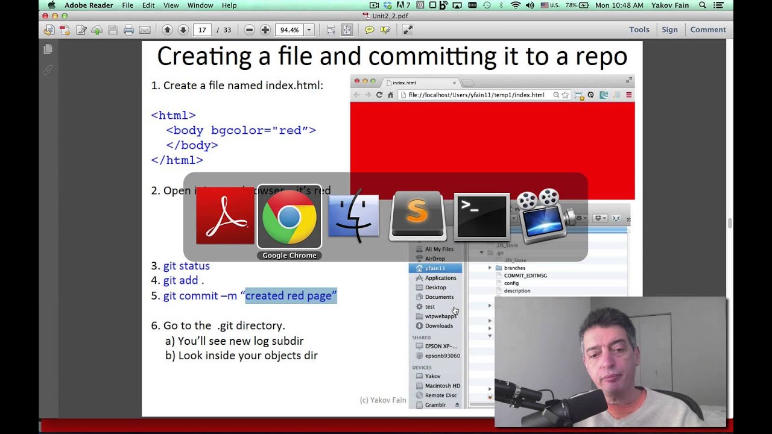Open the zoom percentage dropdown arrow
Screen dimensions: 772x434
point(309,30)
